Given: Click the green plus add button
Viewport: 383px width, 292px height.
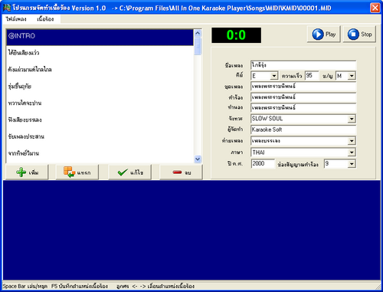Looking at the screenshot, I should pos(27,172).
